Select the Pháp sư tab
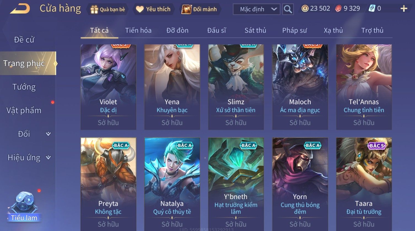This screenshot has width=415, height=231. point(294,31)
